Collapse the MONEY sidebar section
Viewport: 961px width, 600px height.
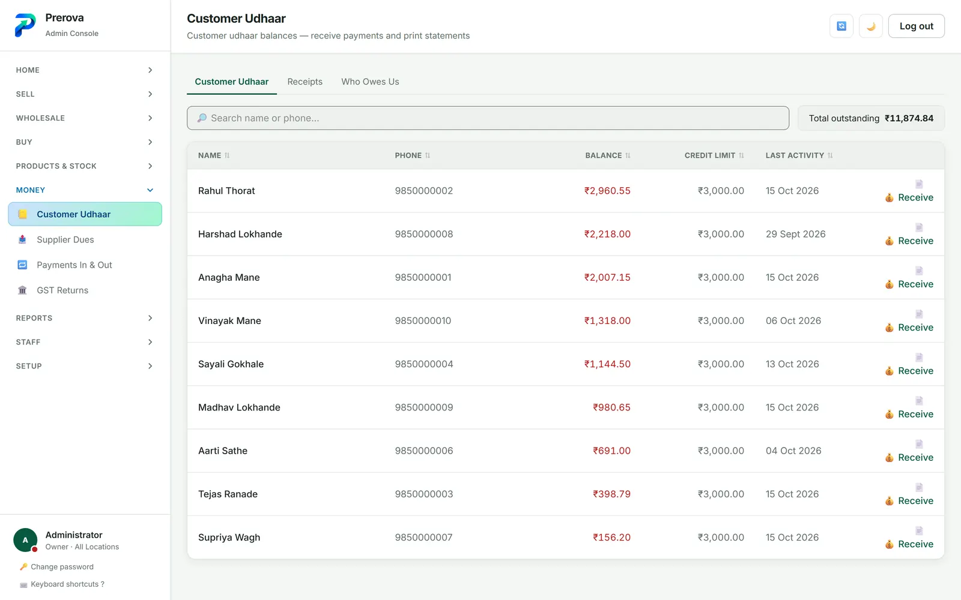85,190
